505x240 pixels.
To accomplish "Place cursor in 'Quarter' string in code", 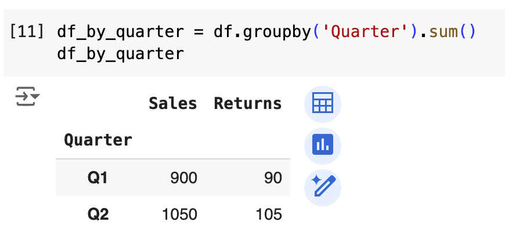I will [x=363, y=31].
